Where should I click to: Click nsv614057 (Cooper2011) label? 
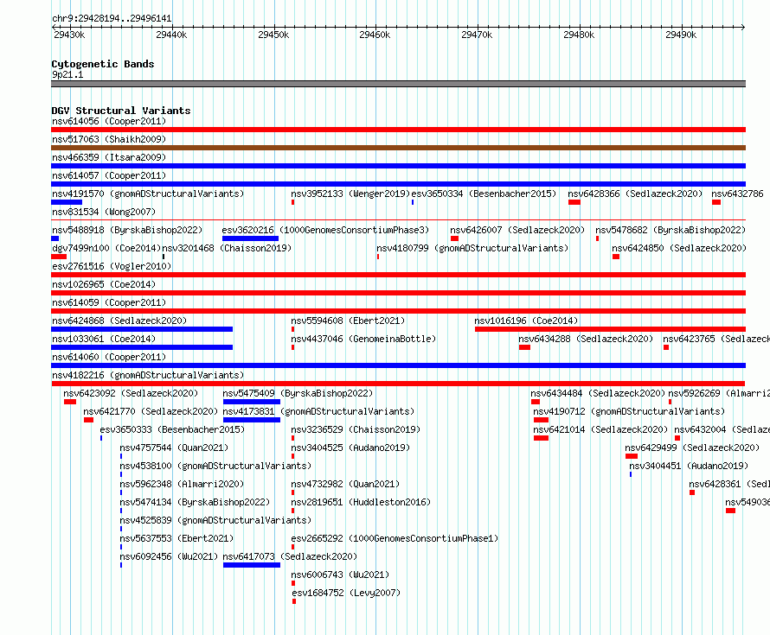click(109, 175)
